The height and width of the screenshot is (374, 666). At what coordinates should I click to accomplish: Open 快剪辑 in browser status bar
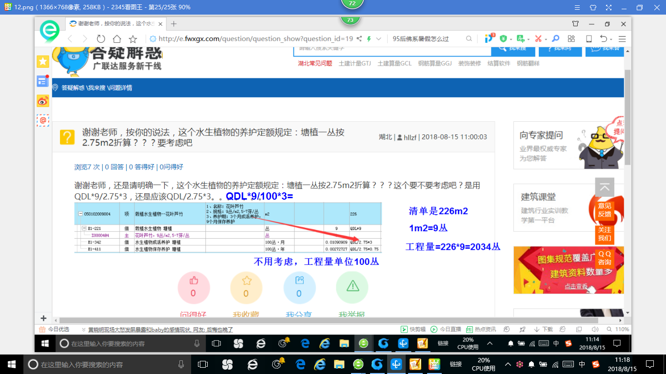413,329
